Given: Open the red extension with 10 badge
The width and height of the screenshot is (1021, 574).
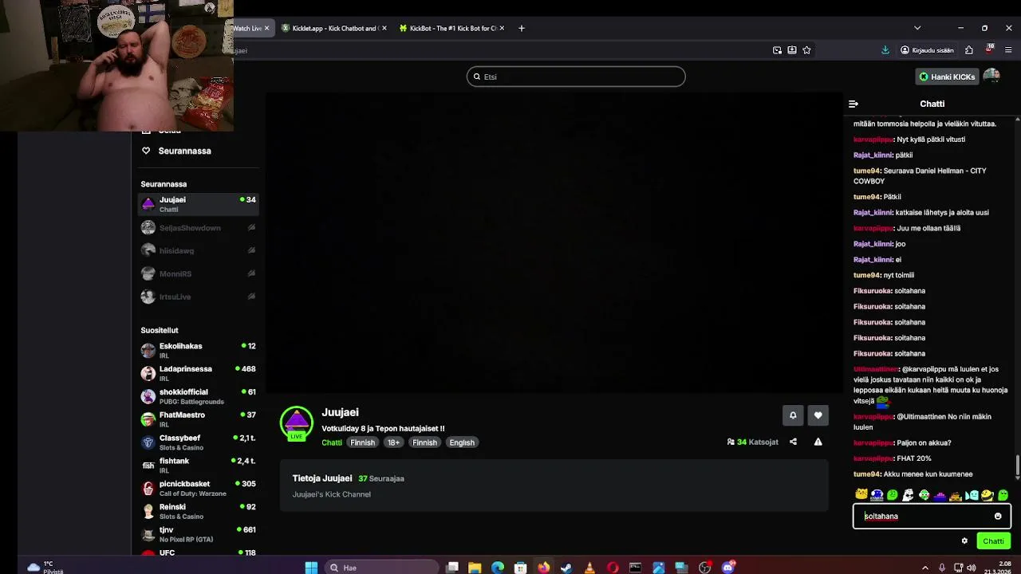Looking at the screenshot, I should click(990, 49).
